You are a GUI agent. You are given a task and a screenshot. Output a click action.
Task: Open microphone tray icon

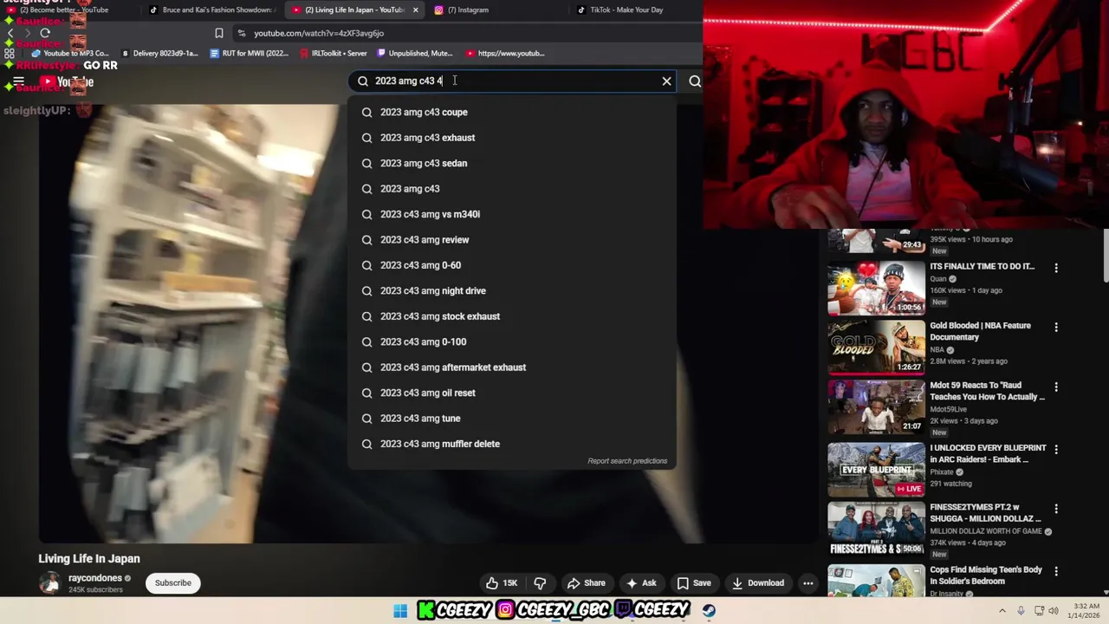(1021, 611)
